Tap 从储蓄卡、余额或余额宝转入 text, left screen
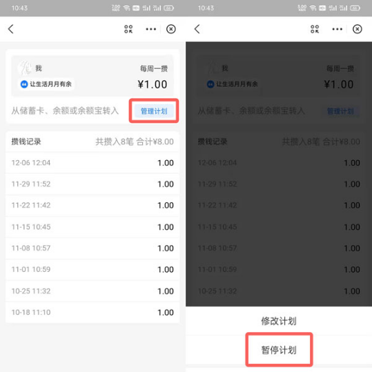The image size is (372, 372). point(65,110)
